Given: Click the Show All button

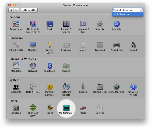Looking at the screenshot, I should pos(29,10).
